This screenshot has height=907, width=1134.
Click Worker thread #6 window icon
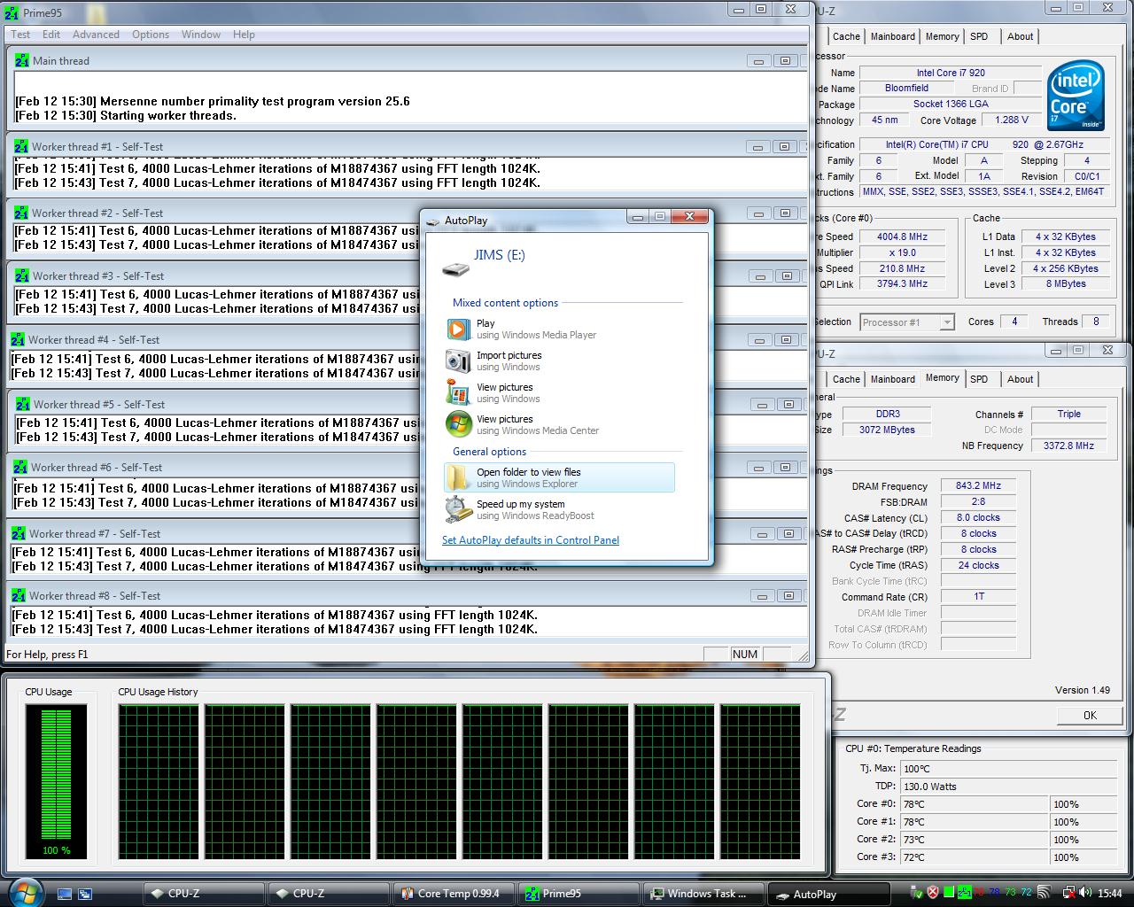pyautogui.click(x=20, y=467)
